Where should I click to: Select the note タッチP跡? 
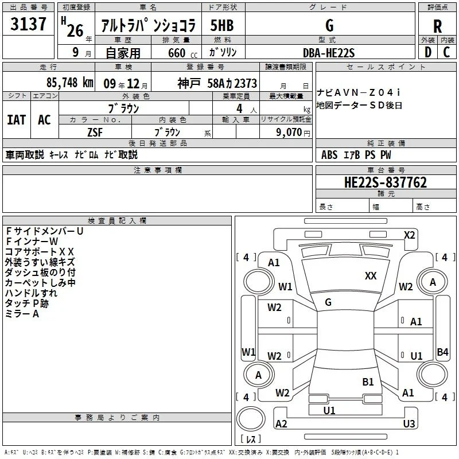click(x=27, y=304)
